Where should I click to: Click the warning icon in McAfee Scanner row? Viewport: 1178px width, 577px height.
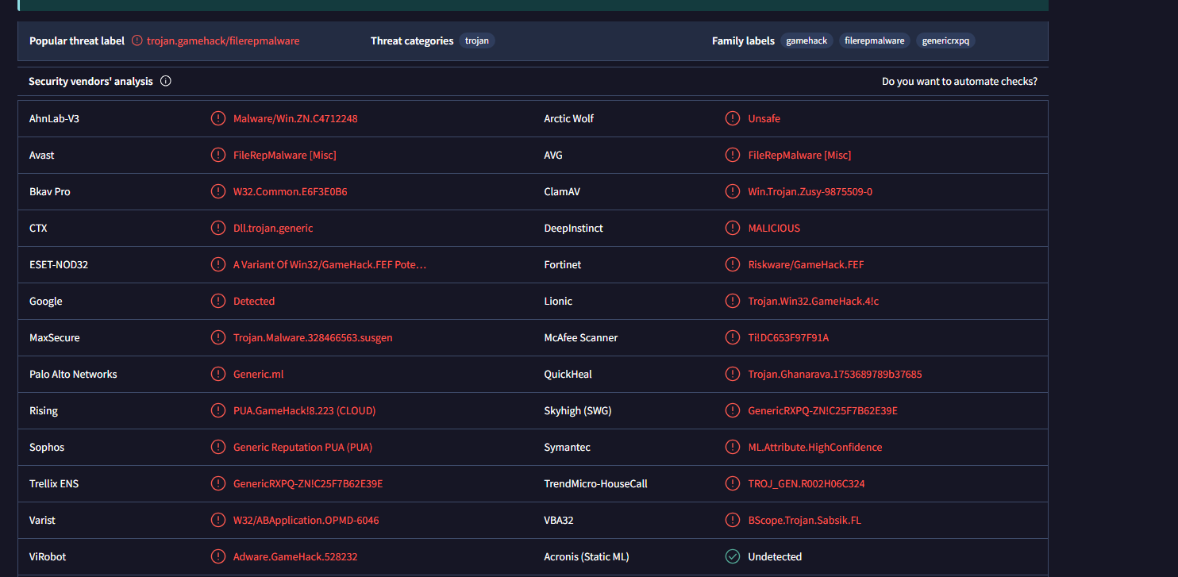click(x=733, y=337)
